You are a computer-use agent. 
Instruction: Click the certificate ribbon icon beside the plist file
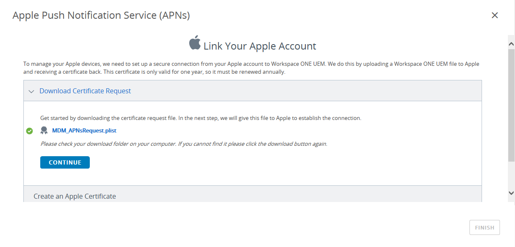pyautogui.click(x=44, y=130)
